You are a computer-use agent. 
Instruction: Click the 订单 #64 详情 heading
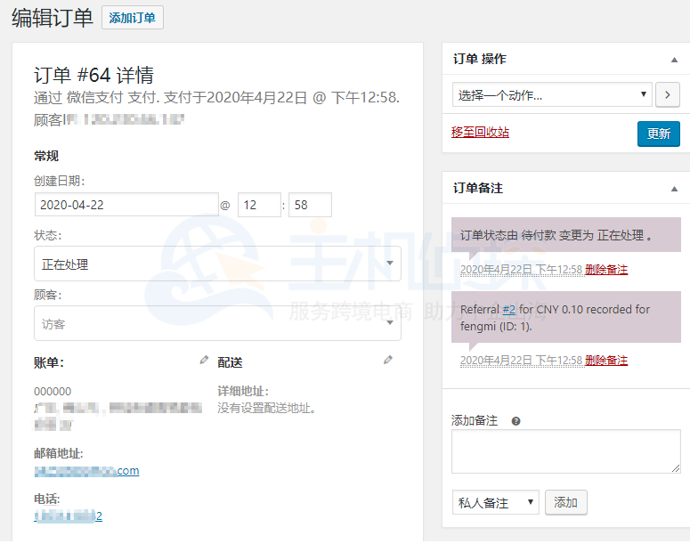click(x=93, y=76)
